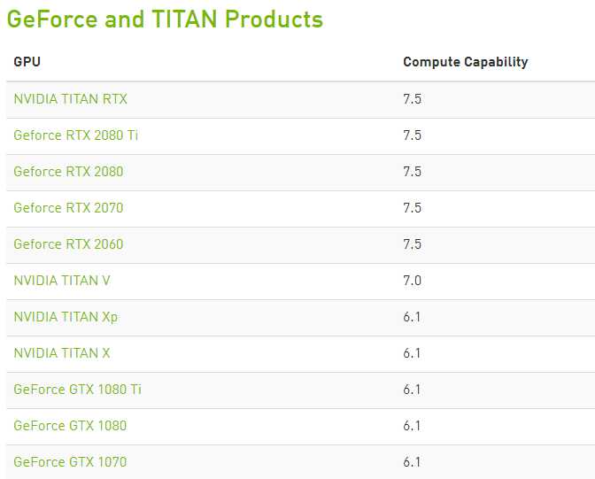The width and height of the screenshot is (595, 479).
Task: Select the 6.1 value in the GeForce GTX 1080 row
Action: pyautogui.click(x=412, y=426)
